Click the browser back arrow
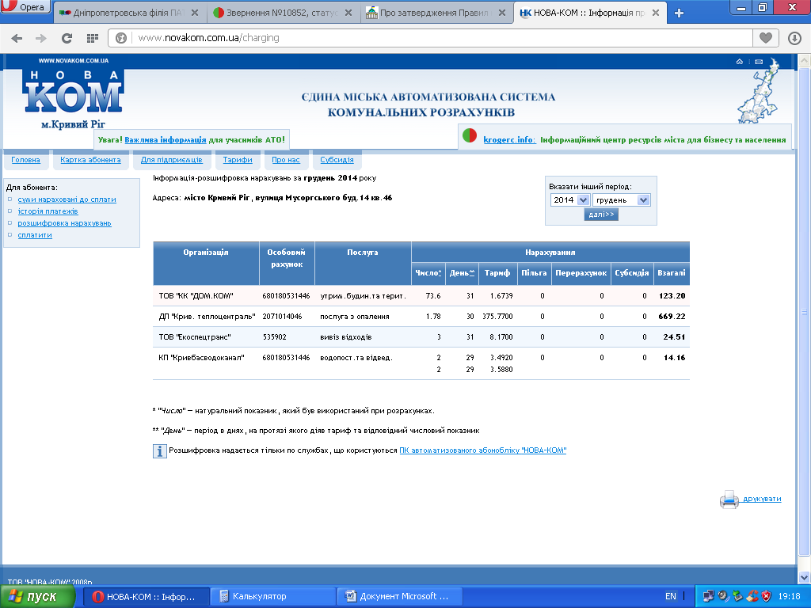The height and width of the screenshot is (608, 811). point(17,38)
